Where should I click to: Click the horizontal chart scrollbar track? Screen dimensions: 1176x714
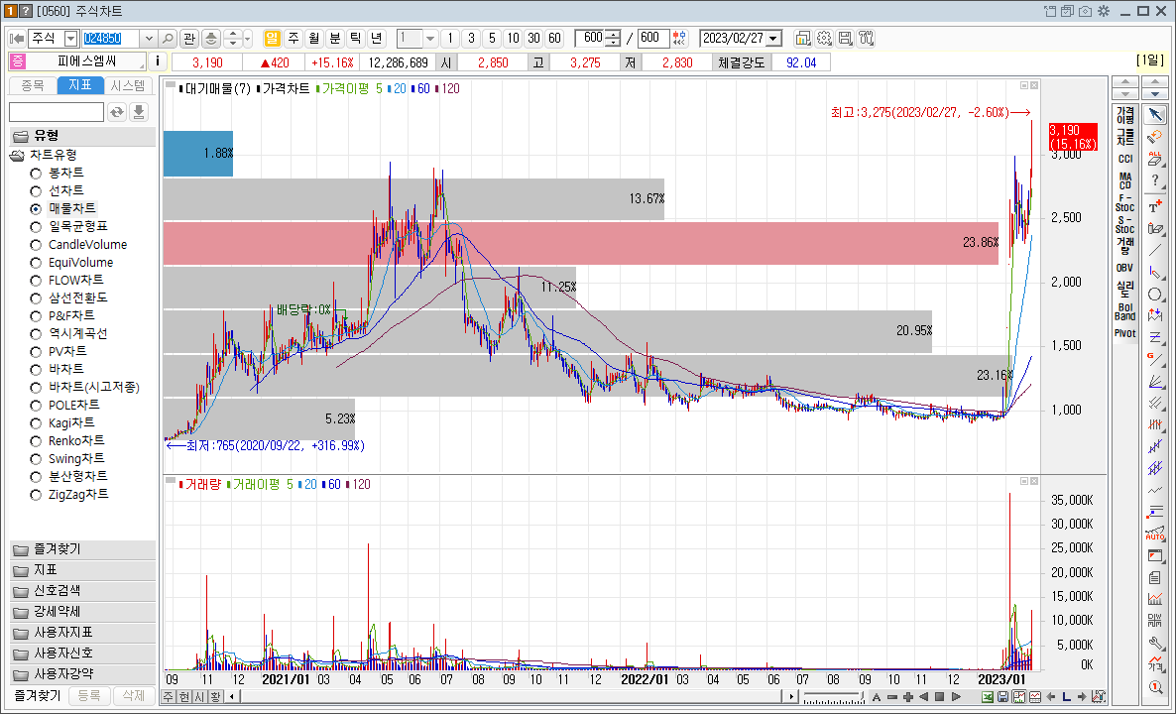point(510,697)
